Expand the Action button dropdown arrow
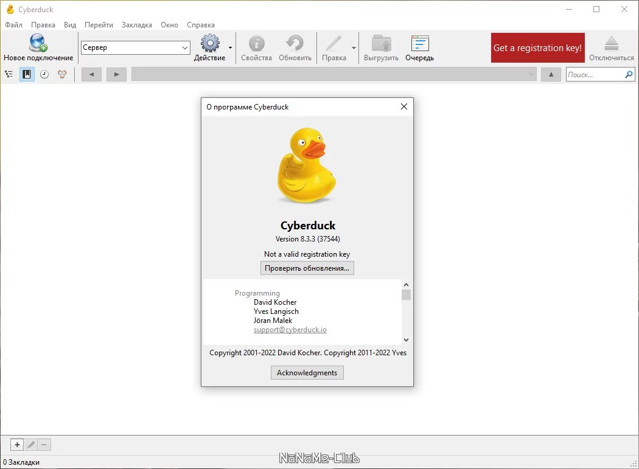The width and height of the screenshot is (639, 469). pos(230,47)
